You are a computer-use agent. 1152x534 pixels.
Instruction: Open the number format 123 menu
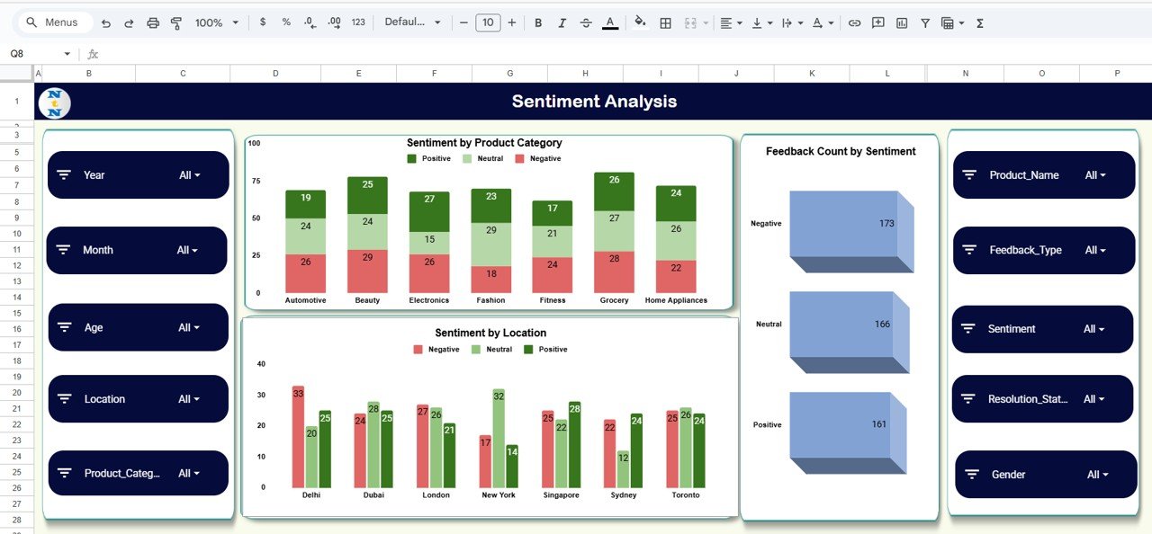pos(357,22)
